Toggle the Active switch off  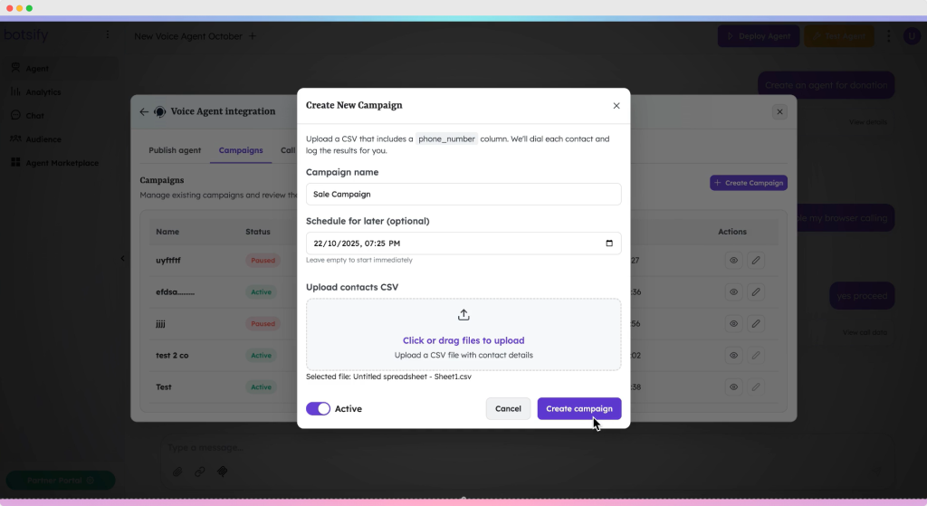pos(318,408)
